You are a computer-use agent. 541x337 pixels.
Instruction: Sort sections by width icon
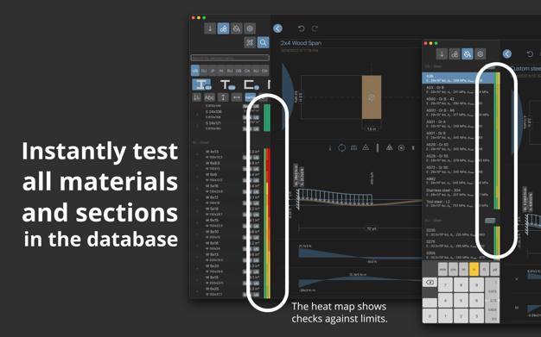pos(236,97)
